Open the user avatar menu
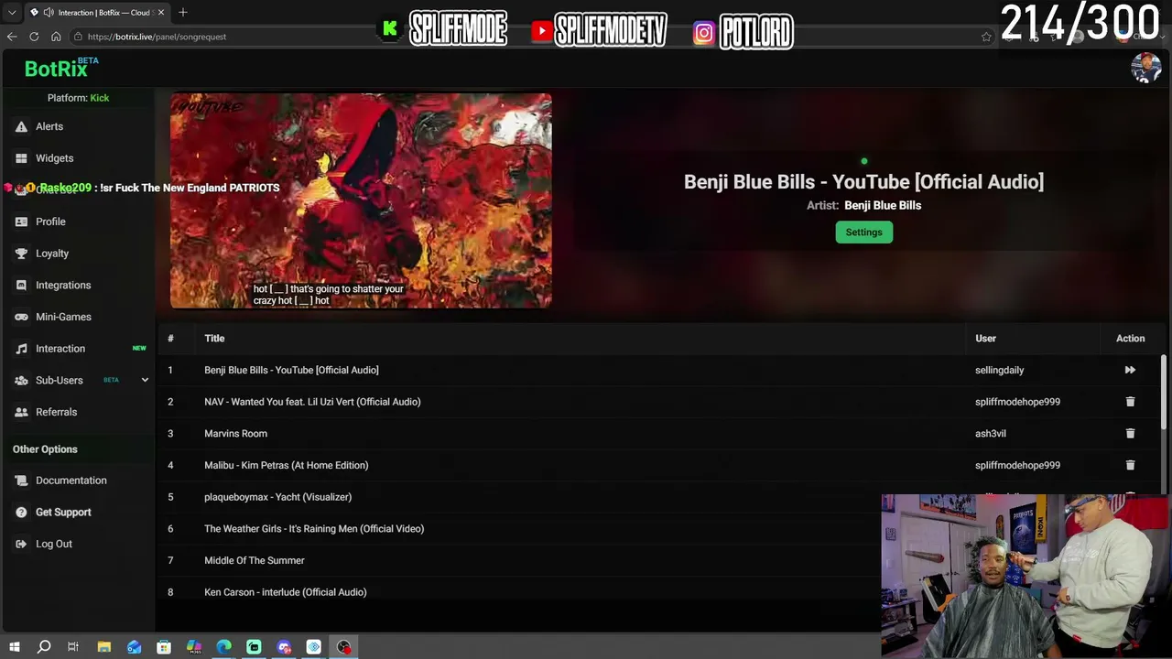This screenshot has width=1172, height=659. click(x=1145, y=68)
